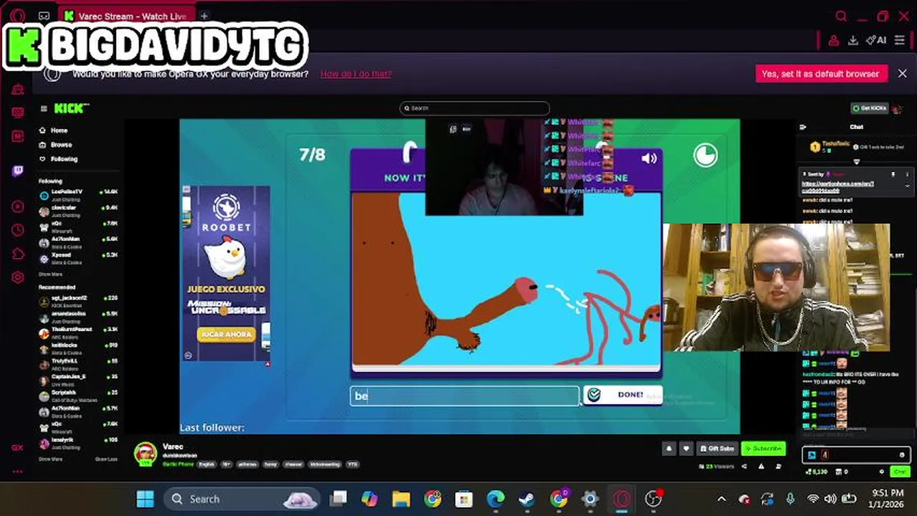Open user avatar menu on Kick

point(897,108)
